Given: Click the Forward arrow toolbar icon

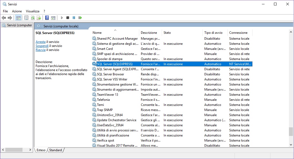Looking at the screenshot, I should click(10, 18).
